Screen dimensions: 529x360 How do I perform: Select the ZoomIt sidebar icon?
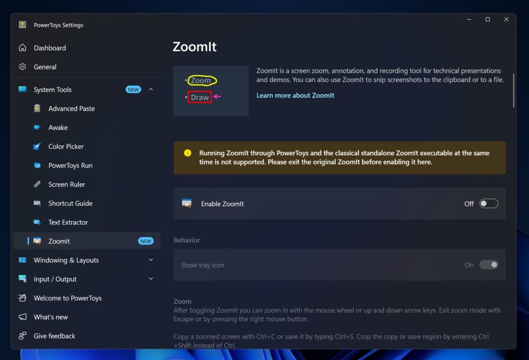37,241
